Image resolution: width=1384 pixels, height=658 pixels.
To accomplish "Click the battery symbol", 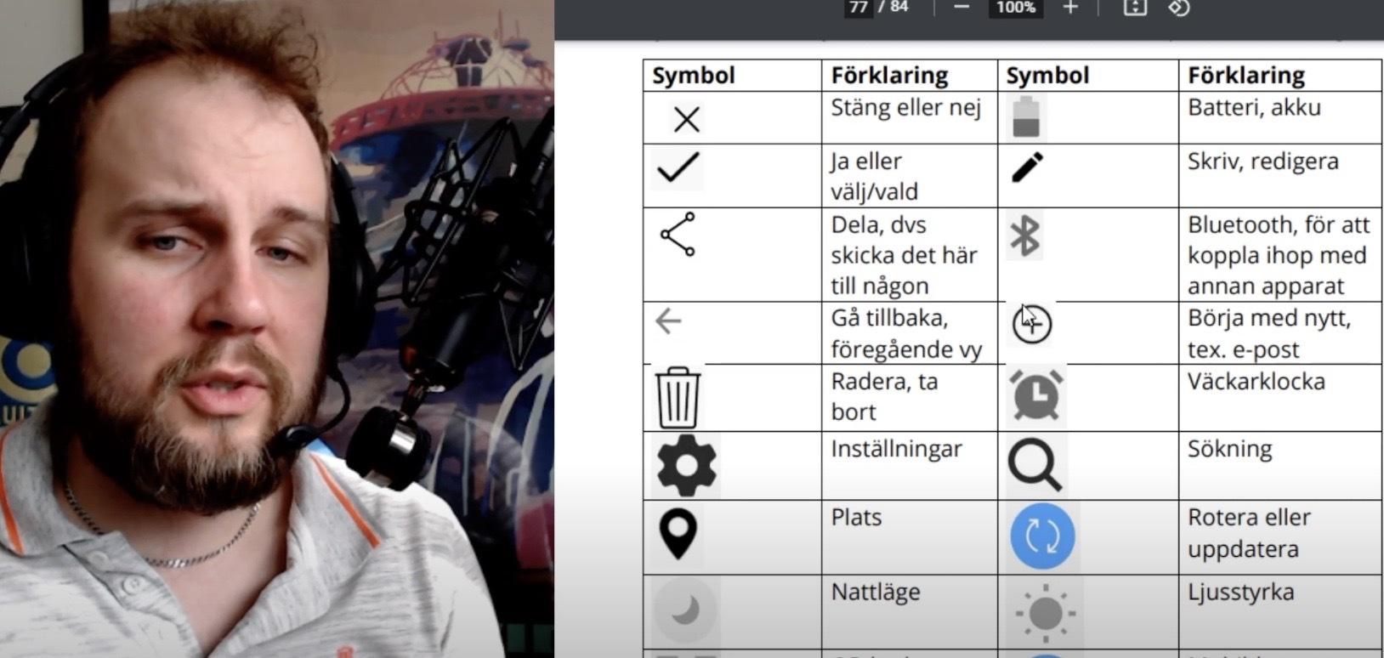I will [x=1026, y=117].
